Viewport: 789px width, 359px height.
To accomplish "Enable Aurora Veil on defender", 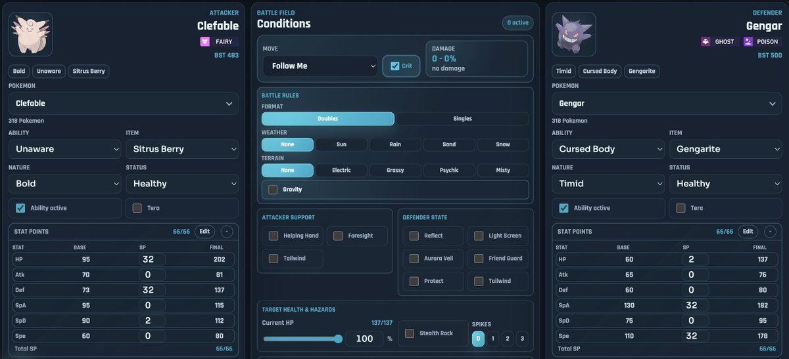I will coord(414,259).
